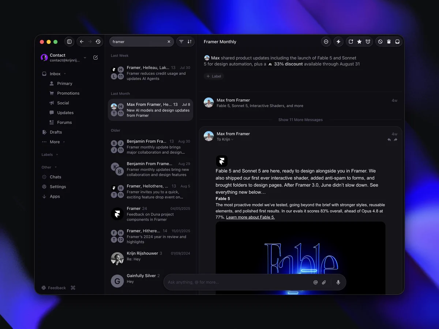Start voice input with the microphone icon
Image resolution: width=439 pixels, height=329 pixels.
338,282
